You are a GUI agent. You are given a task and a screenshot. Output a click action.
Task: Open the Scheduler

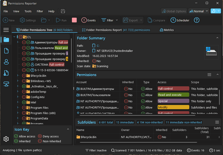tap(180, 20)
